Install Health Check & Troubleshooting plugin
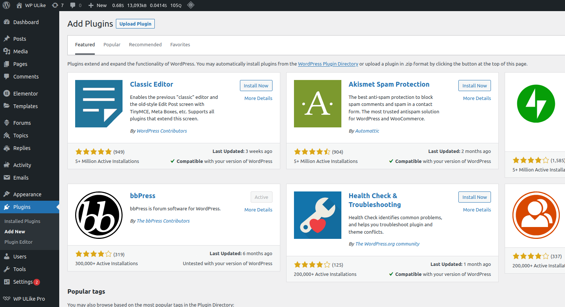Viewport: 565px width, 307px height. tap(475, 197)
